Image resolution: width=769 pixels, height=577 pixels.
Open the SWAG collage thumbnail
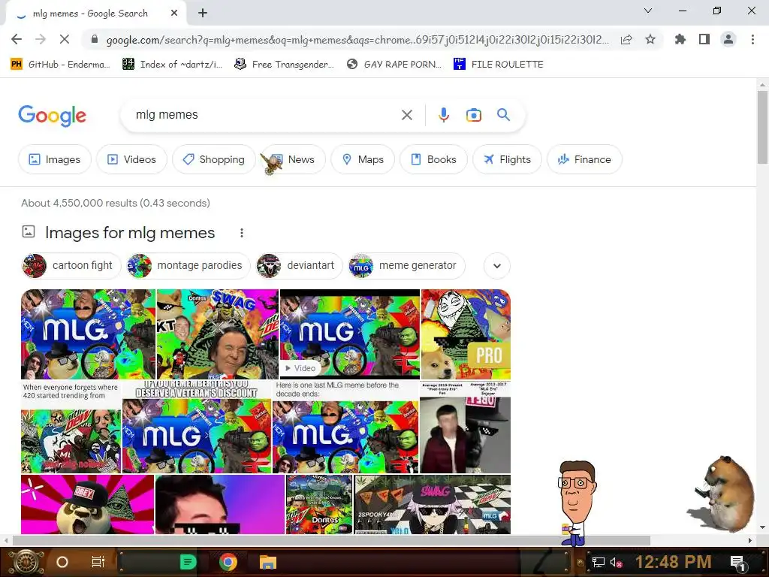pos(217,334)
